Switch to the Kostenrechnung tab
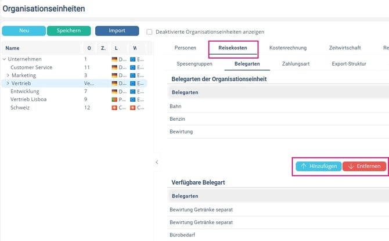 click(x=288, y=48)
